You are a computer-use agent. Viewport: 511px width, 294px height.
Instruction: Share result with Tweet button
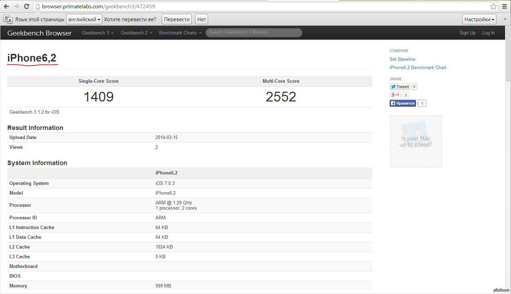(400, 87)
